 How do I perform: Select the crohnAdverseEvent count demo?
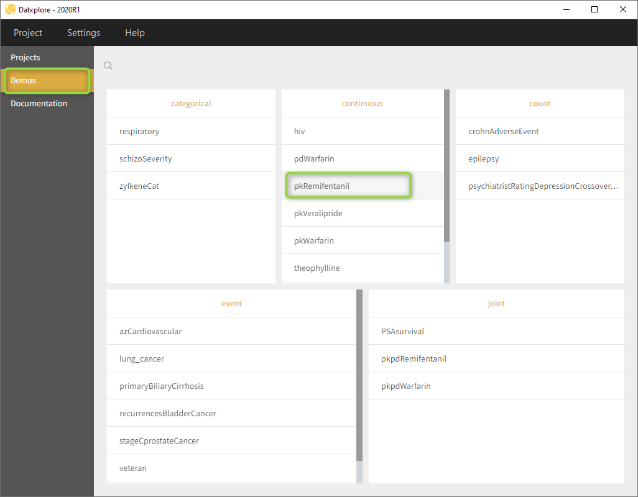504,132
